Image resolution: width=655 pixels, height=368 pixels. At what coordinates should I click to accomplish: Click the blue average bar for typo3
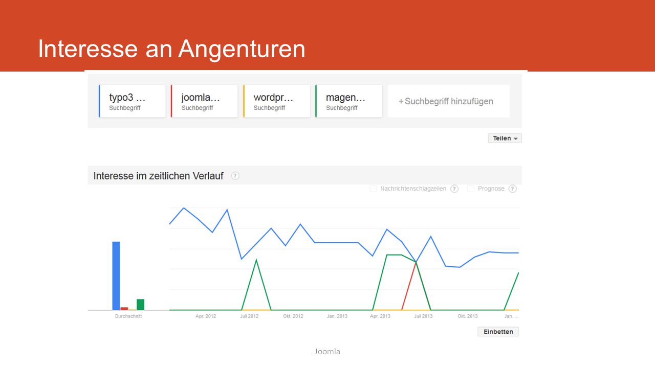[x=116, y=275]
